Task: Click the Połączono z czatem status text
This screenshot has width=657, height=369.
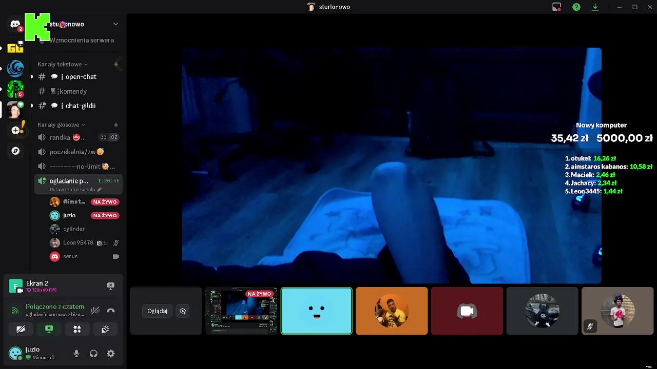Action: tap(55, 306)
